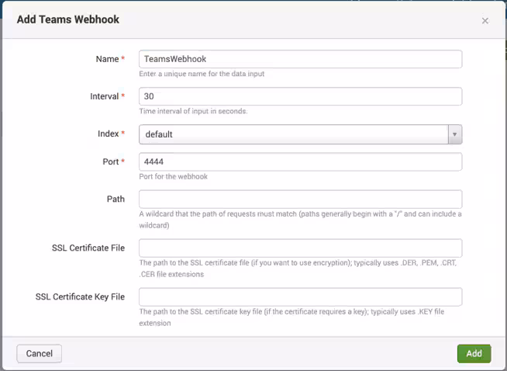This screenshot has height=371, width=507.
Task: Open the Index dropdown showing default
Action: 293,134
